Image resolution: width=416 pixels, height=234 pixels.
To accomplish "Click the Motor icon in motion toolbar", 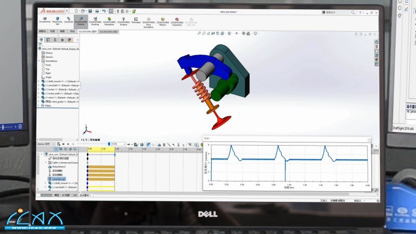I will point(159,145).
